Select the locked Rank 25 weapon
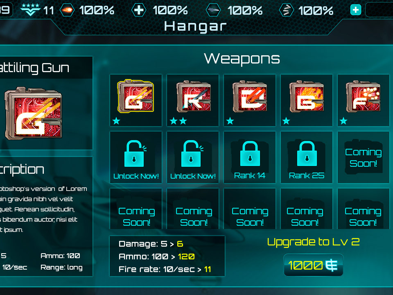The image size is (393, 295). point(307,157)
